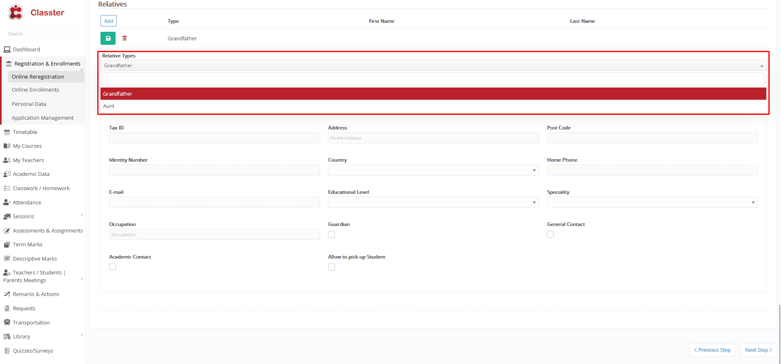Image resolution: width=781 pixels, height=364 pixels.
Task: Click the Academic Data icon
Action: point(7,174)
